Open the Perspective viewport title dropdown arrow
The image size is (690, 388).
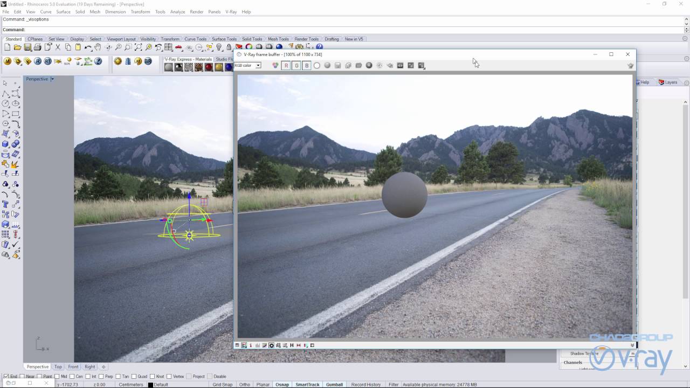(52, 79)
